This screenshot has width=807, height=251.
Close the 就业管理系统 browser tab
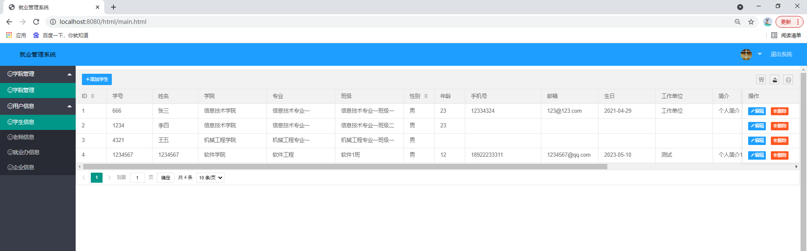[x=98, y=7]
